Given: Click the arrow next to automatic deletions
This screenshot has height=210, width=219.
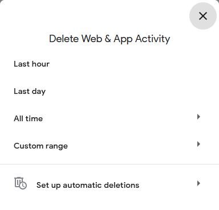Looking at the screenshot, I should 198,183.
